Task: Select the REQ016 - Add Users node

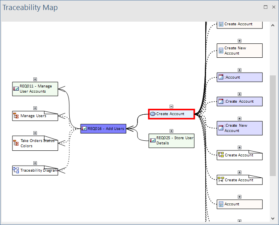Action: pos(103,128)
